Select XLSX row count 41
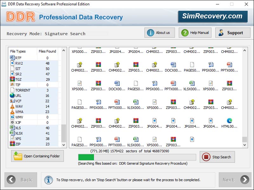 (x=47, y=133)
